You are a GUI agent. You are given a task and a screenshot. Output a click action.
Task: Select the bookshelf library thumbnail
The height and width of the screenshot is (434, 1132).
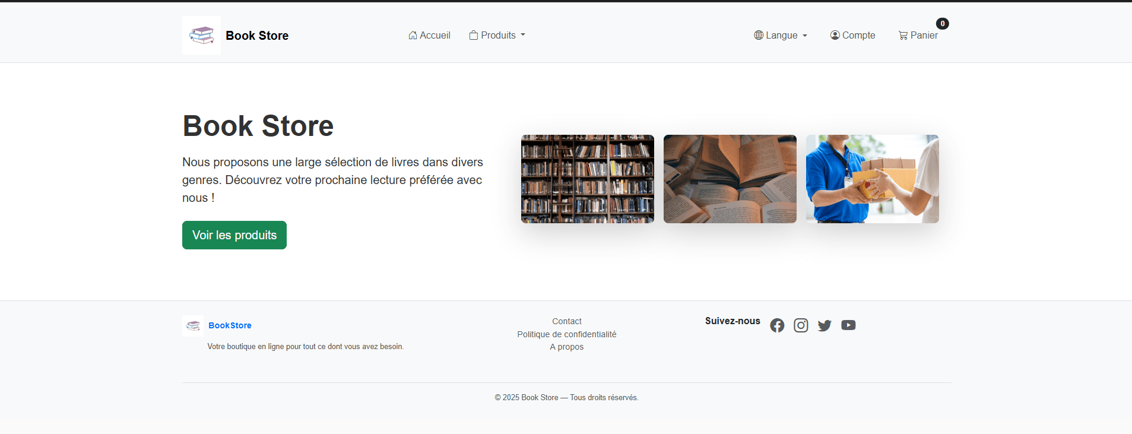[588, 179]
